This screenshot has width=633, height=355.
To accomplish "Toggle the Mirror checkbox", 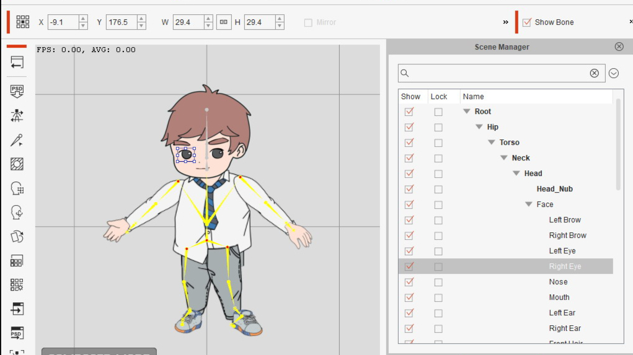I will (x=308, y=22).
